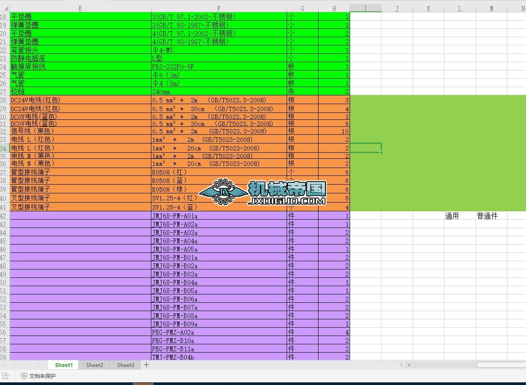The image size is (526, 385).
Task: Click the horizontal scrollbar left arrow
Action: [409, 364]
